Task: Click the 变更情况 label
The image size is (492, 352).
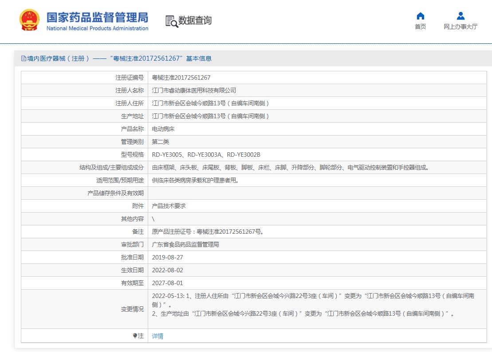Action: pos(132,309)
